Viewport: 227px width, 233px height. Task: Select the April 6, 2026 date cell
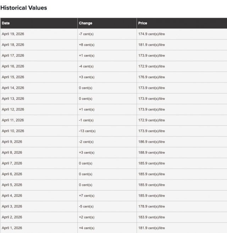click(12, 174)
